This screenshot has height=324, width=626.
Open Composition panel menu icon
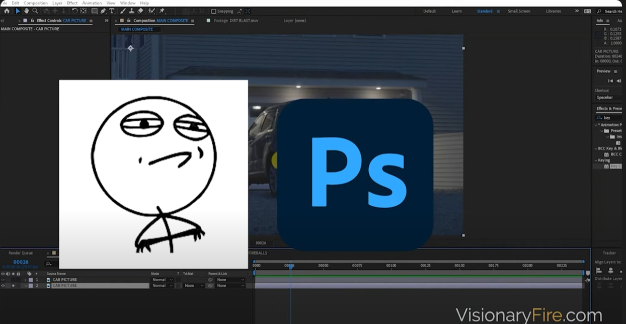(193, 21)
